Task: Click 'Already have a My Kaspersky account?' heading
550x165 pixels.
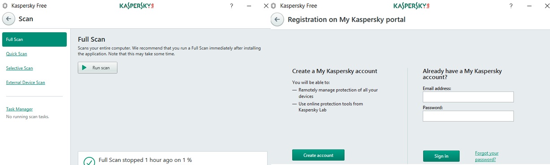Action: 462,74
